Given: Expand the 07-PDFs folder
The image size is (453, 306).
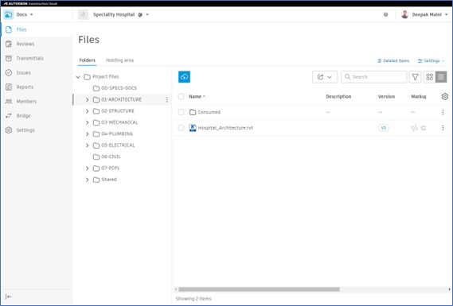Looking at the screenshot, I should pos(88,168).
